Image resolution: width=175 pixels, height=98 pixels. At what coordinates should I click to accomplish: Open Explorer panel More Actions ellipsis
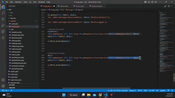pyautogui.click(x=36, y=6)
